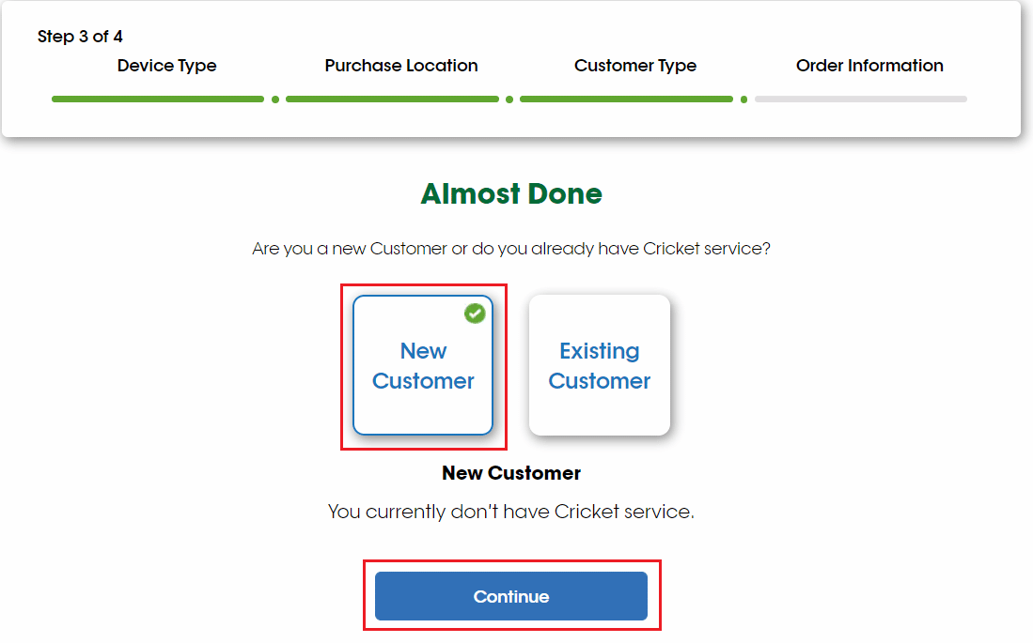Click the new or existing customer question text
1033x643 pixels.
[511, 250]
